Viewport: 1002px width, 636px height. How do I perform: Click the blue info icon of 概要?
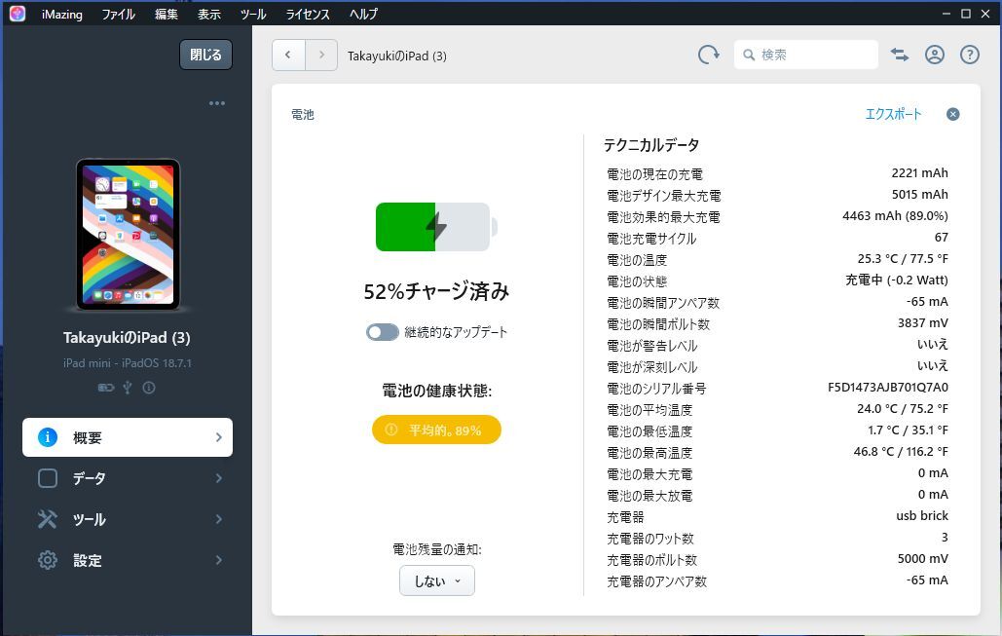point(48,437)
